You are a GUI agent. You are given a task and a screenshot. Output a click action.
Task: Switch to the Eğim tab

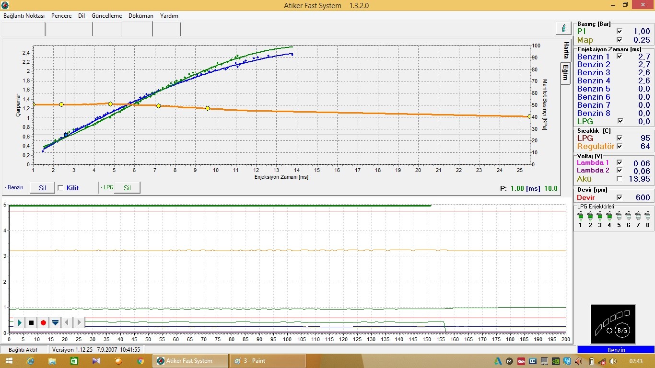pos(566,73)
